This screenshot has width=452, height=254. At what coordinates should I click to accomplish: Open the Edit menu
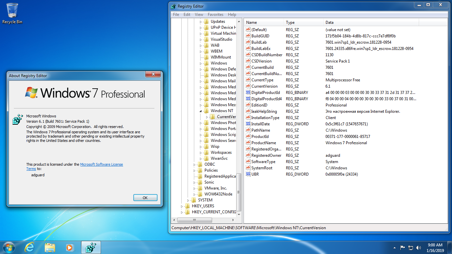(187, 15)
